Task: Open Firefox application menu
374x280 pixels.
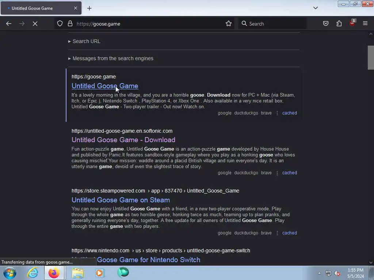Action: point(365,24)
